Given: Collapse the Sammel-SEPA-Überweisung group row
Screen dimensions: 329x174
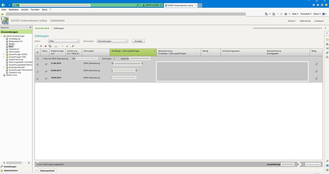Looking at the screenshot, I should (43, 59).
